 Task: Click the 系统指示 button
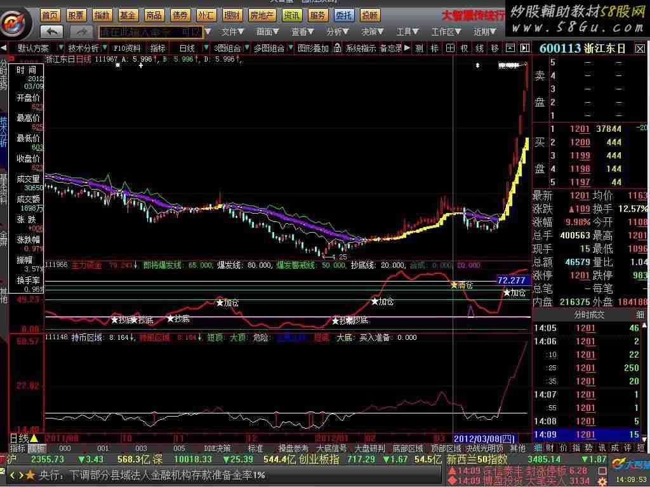(361, 48)
